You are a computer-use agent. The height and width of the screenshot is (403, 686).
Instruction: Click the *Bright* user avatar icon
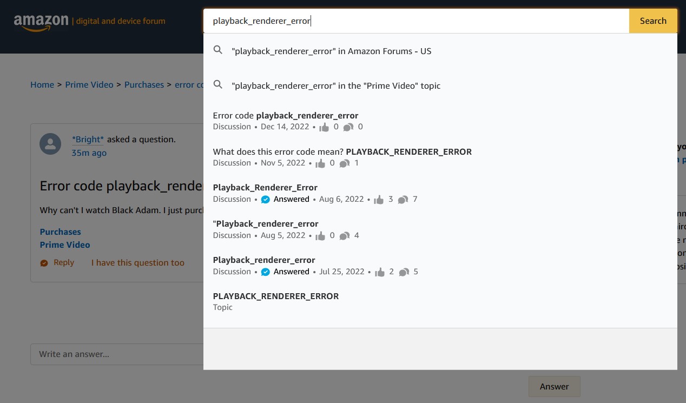(50, 144)
